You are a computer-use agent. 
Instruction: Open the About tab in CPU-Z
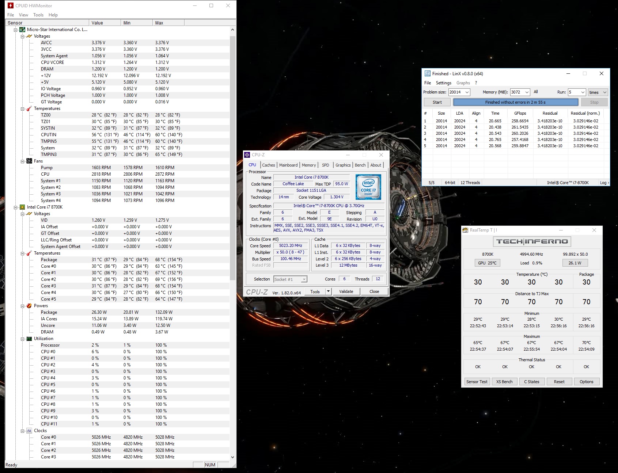pyautogui.click(x=376, y=165)
